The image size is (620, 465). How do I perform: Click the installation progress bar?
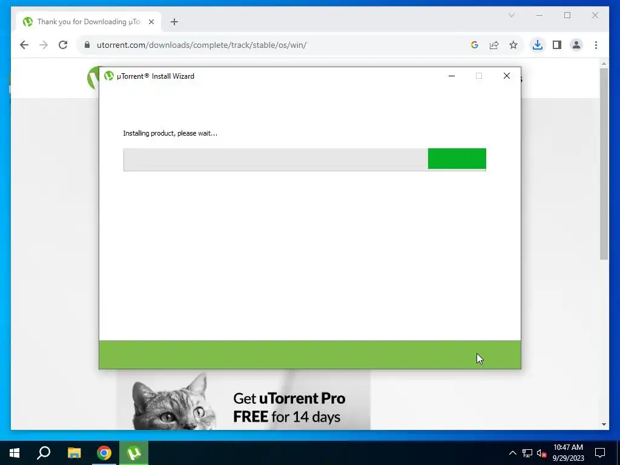coord(305,159)
